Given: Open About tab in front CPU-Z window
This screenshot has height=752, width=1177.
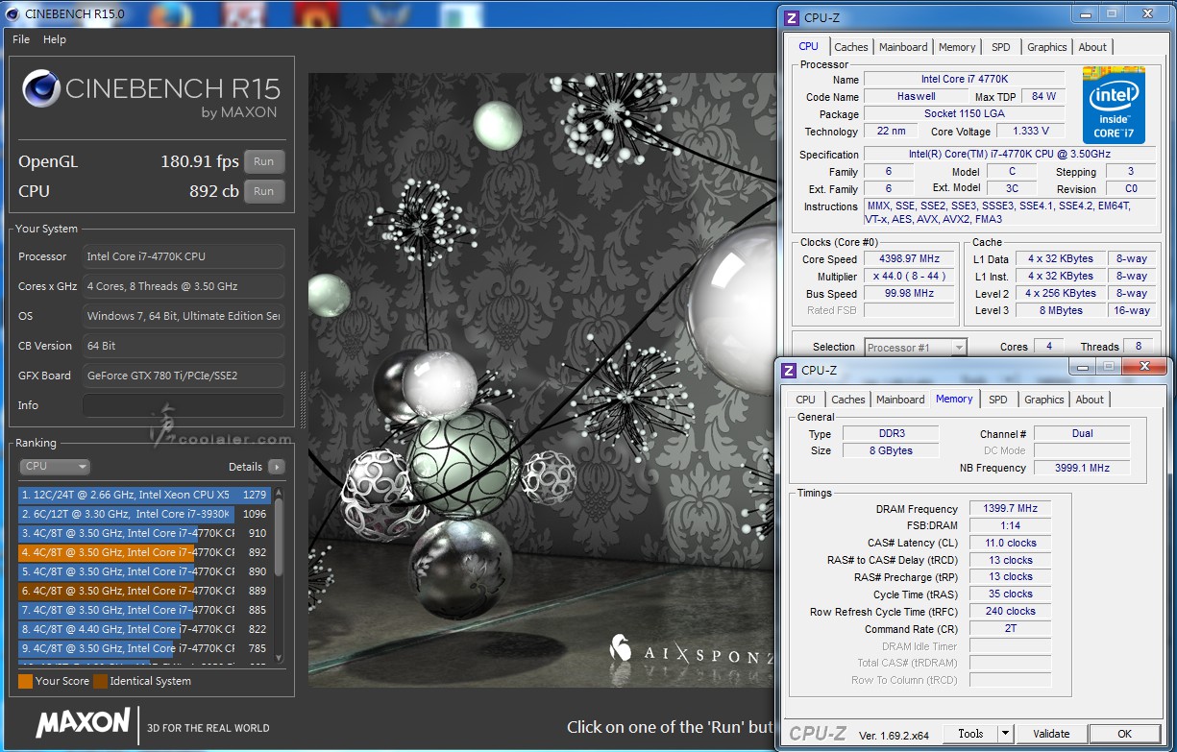Looking at the screenshot, I should tap(1090, 400).
